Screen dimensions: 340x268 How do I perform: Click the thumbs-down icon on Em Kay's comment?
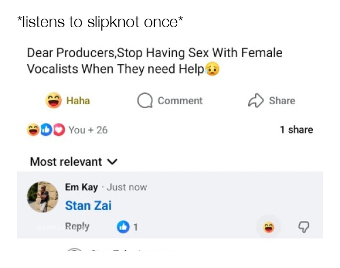point(304,227)
